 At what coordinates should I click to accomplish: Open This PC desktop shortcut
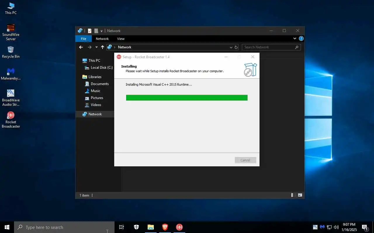(x=11, y=8)
